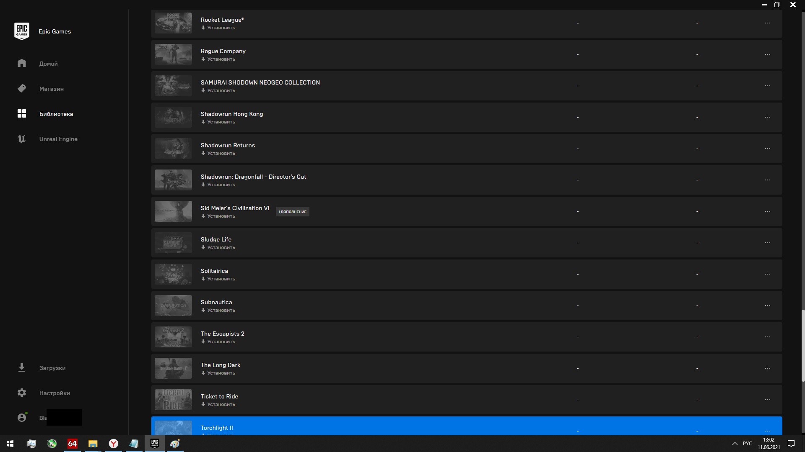Open options menu for Sid Meier's Civilization VI
Screen dimensions: 805x452
(x=767, y=211)
